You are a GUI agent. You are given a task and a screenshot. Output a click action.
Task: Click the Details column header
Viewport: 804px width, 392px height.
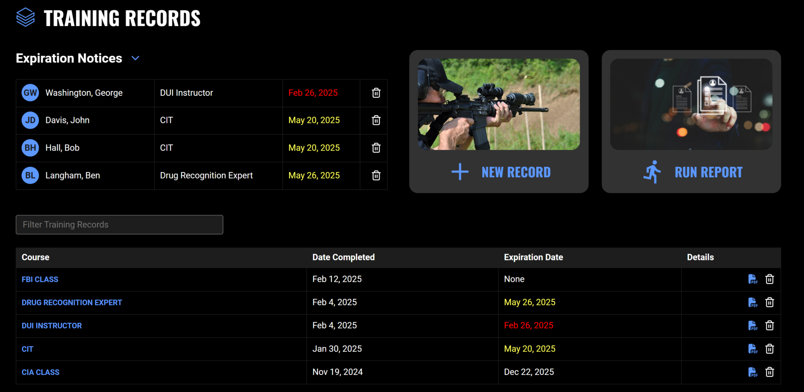(700, 258)
